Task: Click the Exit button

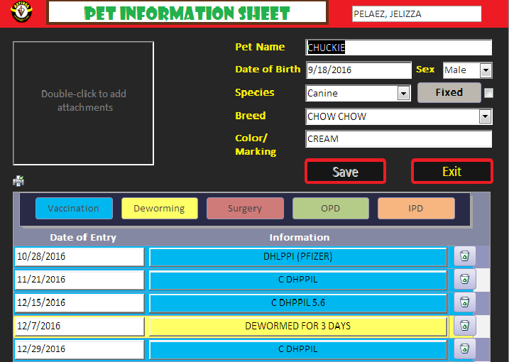Action: click(451, 172)
